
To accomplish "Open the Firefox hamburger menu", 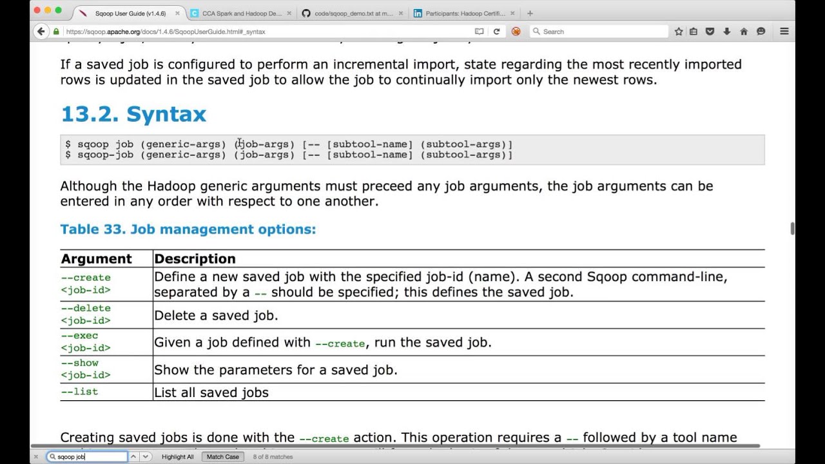I will coord(784,31).
